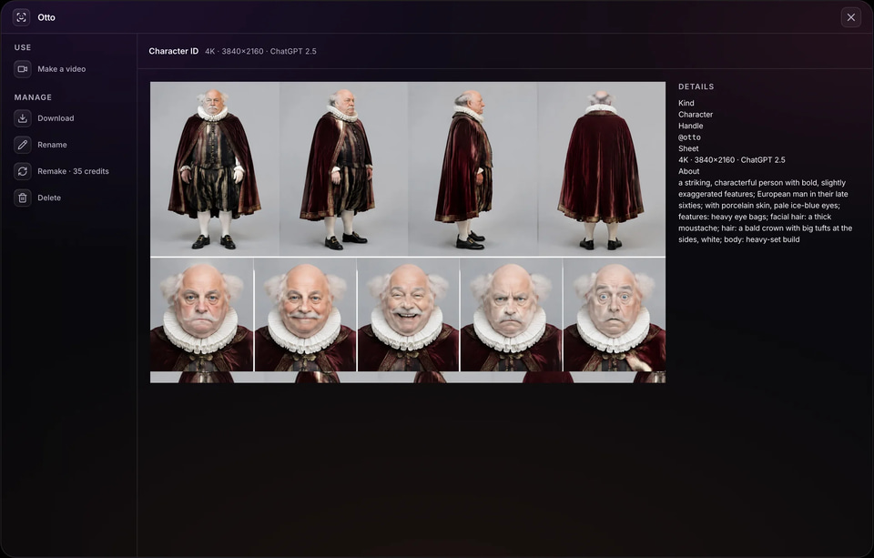This screenshot has width=874, height=558.
Task: Click the DETAILS section heading
Action: pos(696,86)
